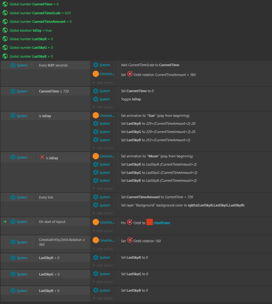Viewport: 272px width, 304px height.
Task: Select the Every tick condition
Action: click(x=46, y=197)
